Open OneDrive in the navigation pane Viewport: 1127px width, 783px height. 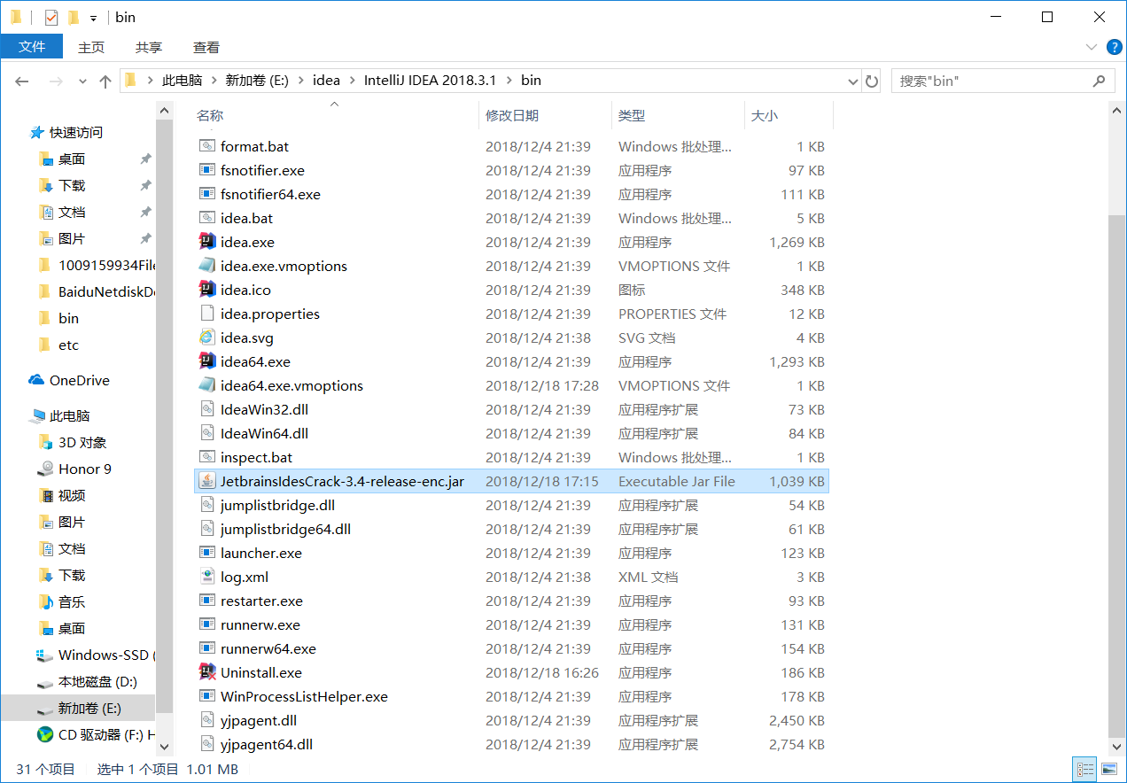pos(79,380)
